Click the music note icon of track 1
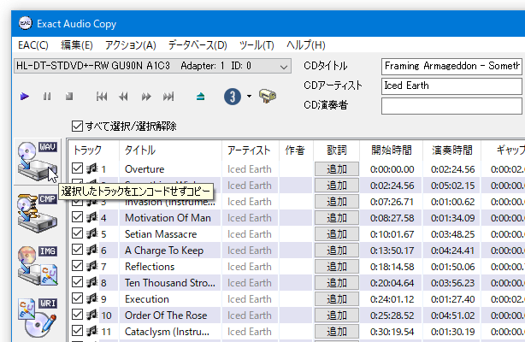 pos(91,168)
